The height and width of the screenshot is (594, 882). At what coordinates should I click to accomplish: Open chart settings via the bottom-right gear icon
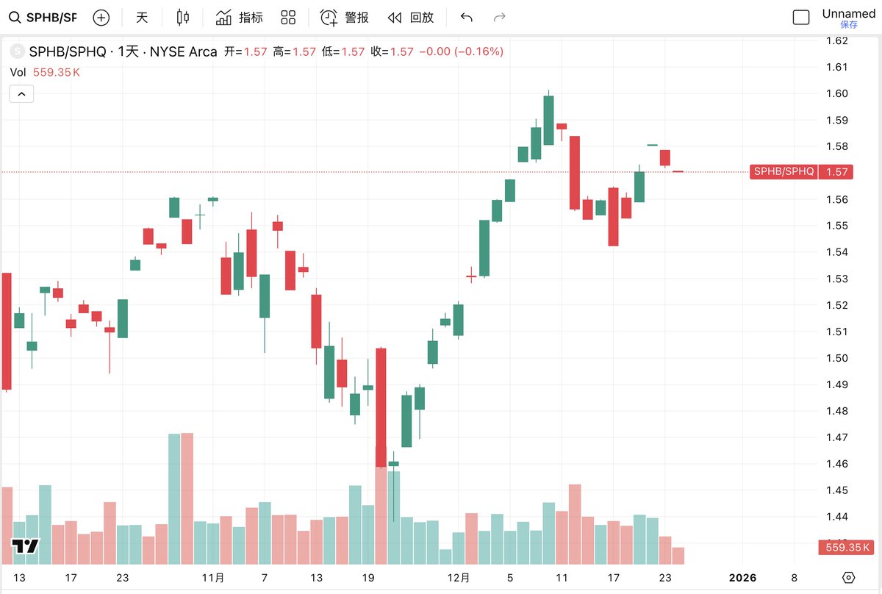pyautogui.click(x=848, y=578)
